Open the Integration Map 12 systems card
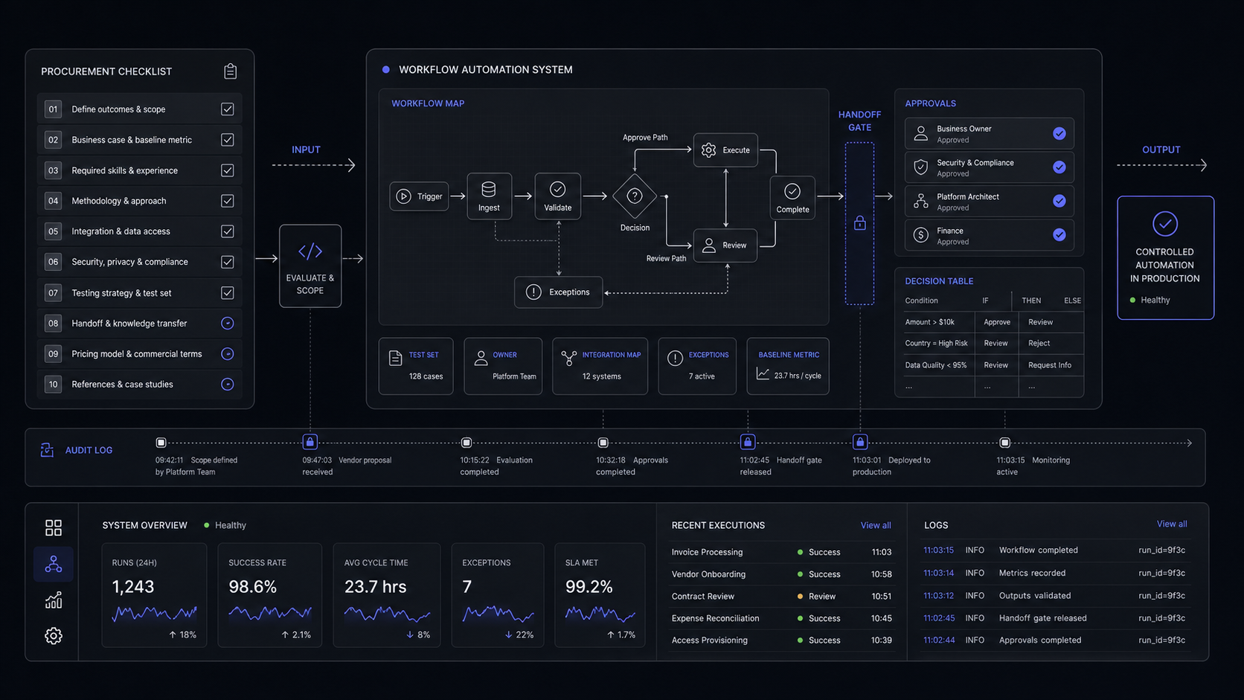Viewport: 1244px width, 700px height. click(600, 366)
